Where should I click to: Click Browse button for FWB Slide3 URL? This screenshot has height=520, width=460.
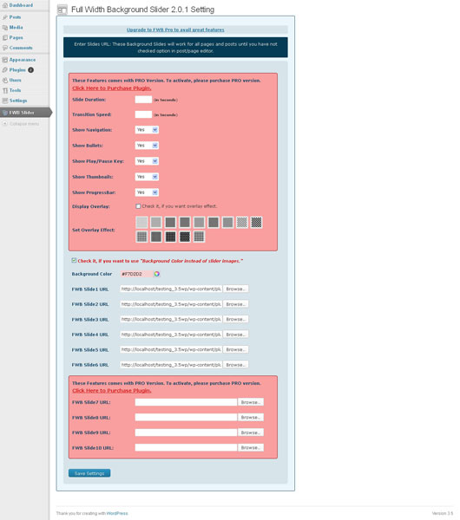pyautogui.click(x=235, y=319)
